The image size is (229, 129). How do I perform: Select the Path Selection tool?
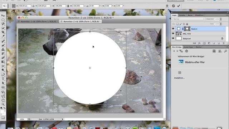[x=3, y=83]
